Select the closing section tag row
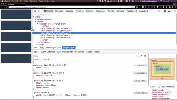Viewport: 177px width, 100px height. point(44,42)
